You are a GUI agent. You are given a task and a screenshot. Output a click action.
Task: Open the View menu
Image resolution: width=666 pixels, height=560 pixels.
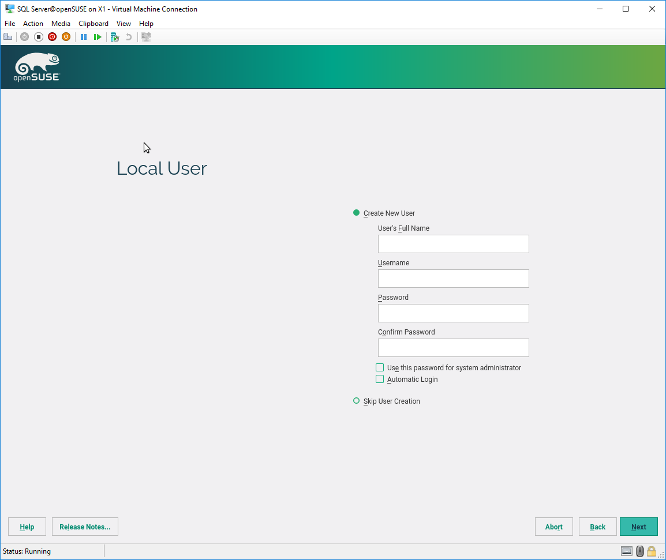(124, 23)
